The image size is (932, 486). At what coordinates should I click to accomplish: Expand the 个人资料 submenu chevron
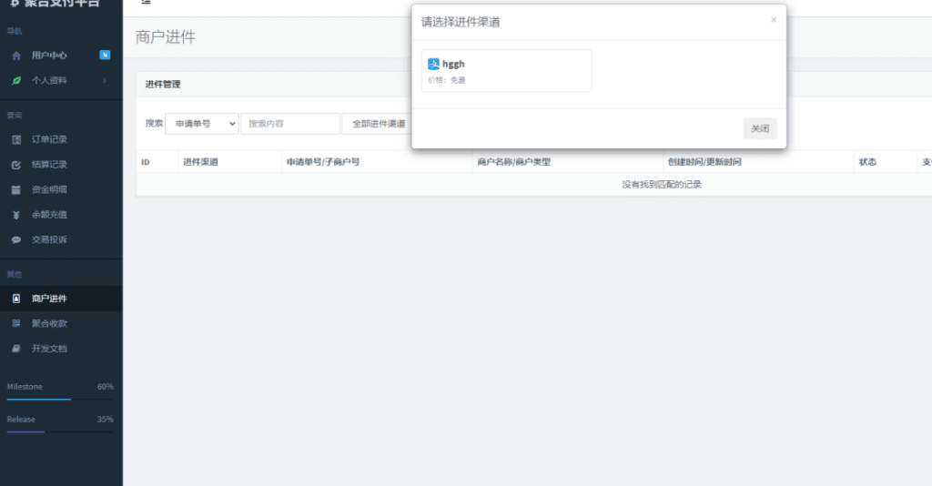click(105, 80)
